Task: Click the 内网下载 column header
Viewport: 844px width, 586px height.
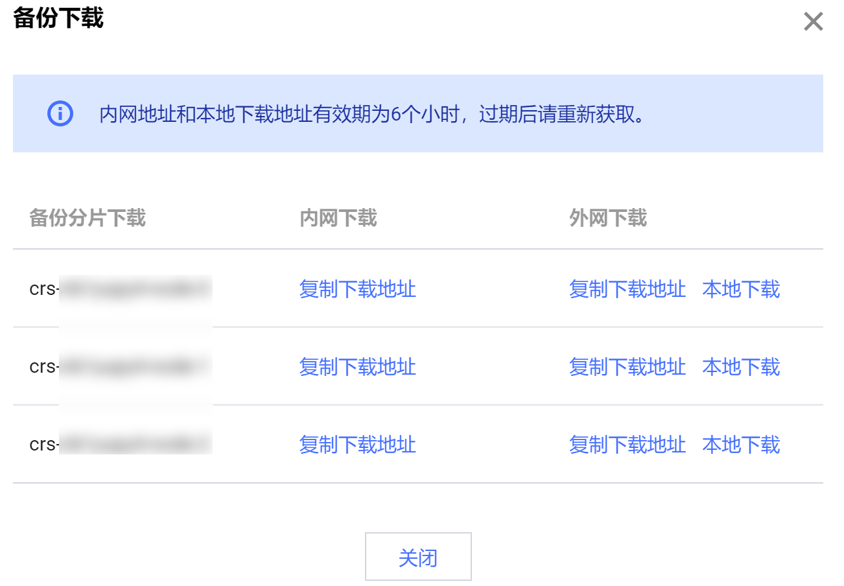Action: [338, 218]
